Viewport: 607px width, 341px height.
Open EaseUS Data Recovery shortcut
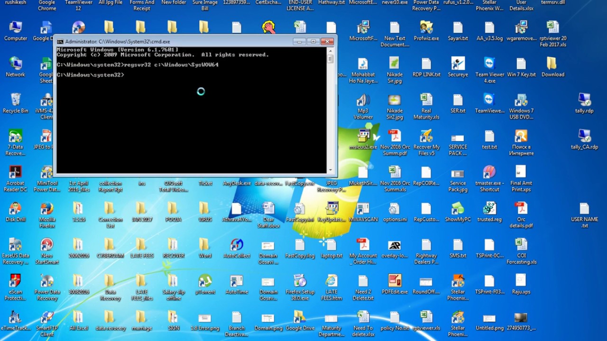pyautogui.click(x=16, y=251)
